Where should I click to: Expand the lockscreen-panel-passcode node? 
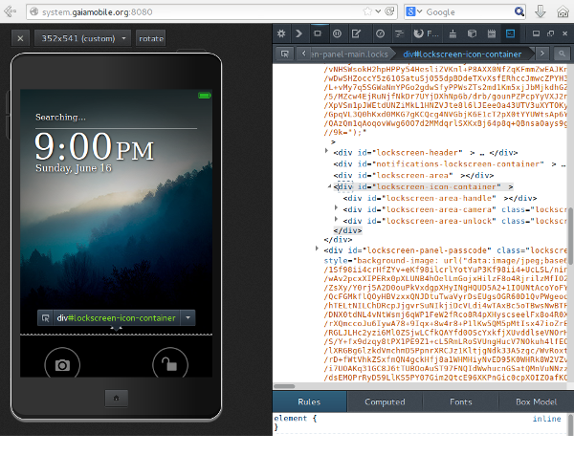tap(317, 249)
